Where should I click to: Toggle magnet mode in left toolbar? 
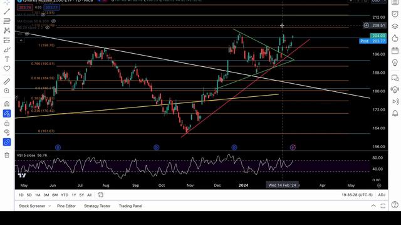[x=7, y=104]
